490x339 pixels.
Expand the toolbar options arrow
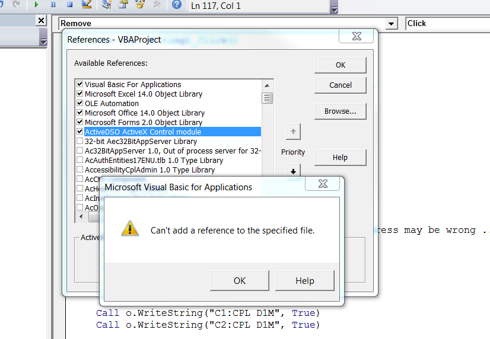click(x=334, y=10)
